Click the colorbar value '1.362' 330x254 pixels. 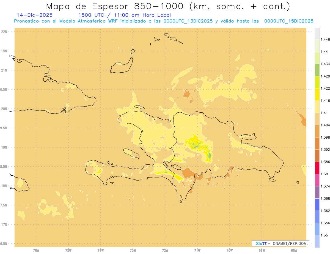click(x=325, y=211)
